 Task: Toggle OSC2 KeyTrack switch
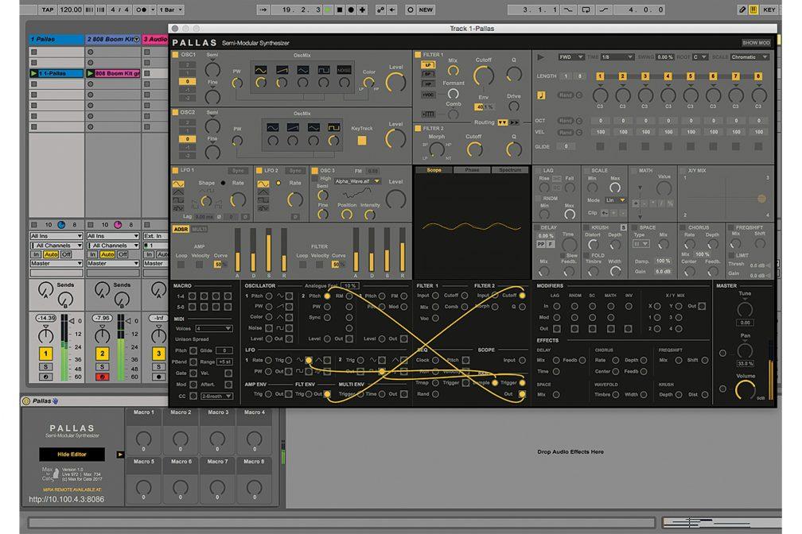(x=361, y=140)
